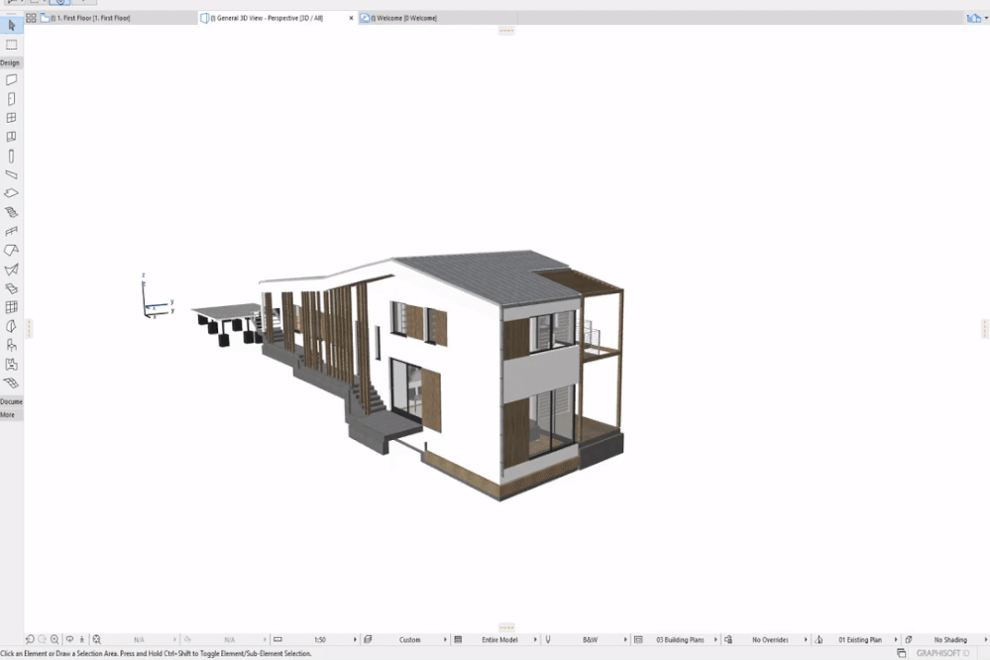990x660 pixels.
Task: Click the Fit in Window icon
Action: point(96,640)
